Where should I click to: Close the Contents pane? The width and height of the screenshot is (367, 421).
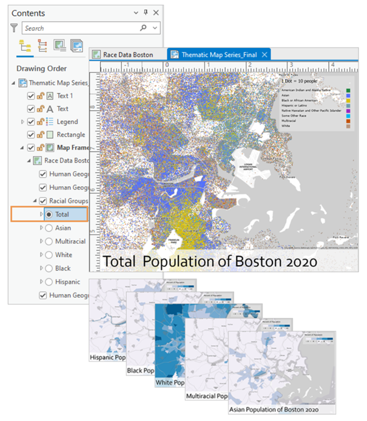156,13
